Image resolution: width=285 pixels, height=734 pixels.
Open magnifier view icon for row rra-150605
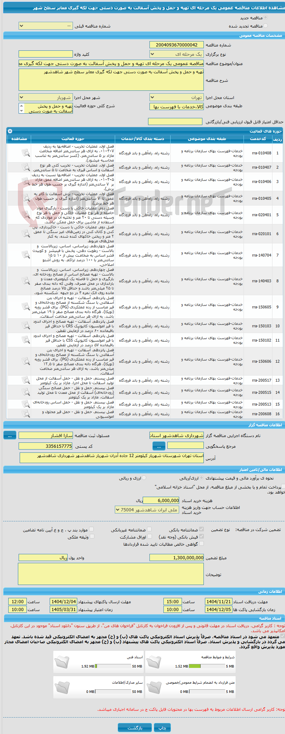click(26, 307)
